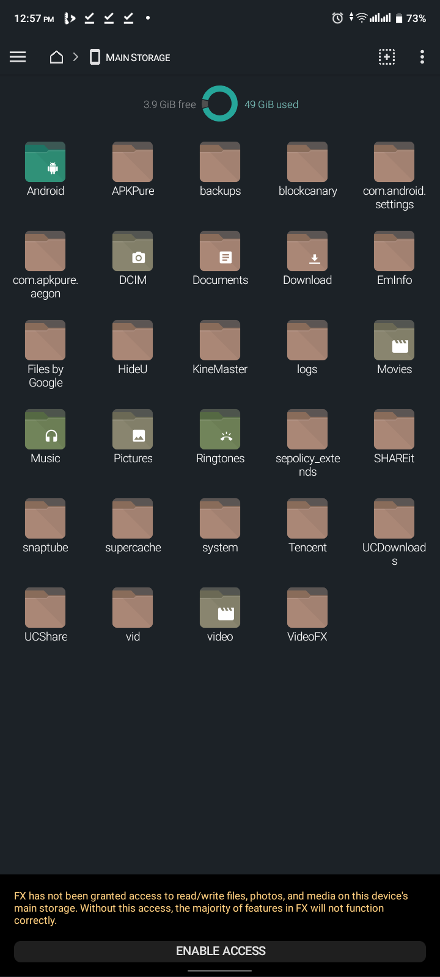Tap the 49 GiB used label

click(271, 104)
